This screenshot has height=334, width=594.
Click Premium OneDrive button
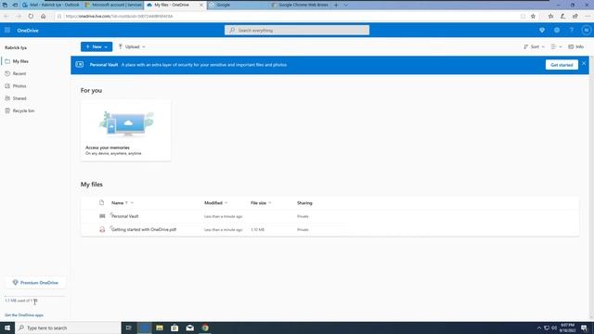pyautogui.click(x=35, y=282)
